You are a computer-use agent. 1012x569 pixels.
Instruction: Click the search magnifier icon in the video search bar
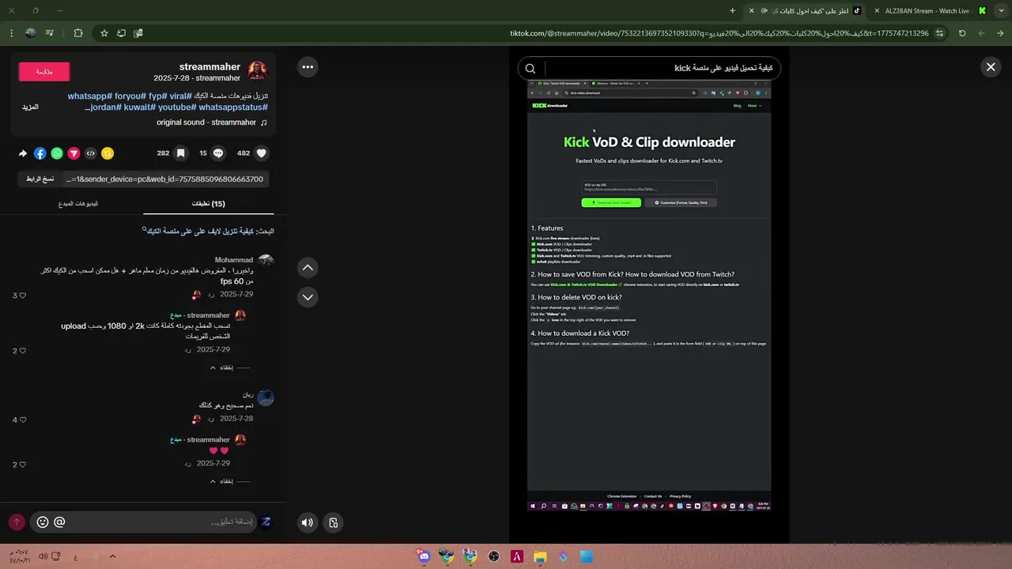(x=531, y=69)
